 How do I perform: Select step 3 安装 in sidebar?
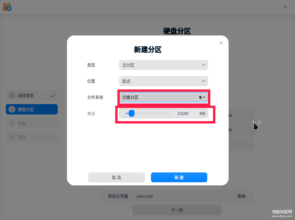pyautogui.click(x=32, y=123)
